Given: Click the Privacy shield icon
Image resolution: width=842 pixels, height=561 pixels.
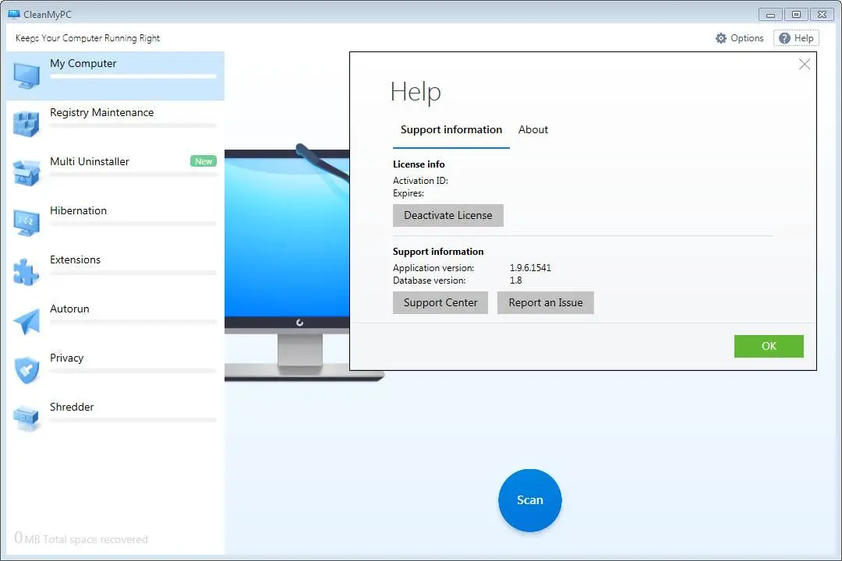Looking at the screenshot, I should point(27,370).
